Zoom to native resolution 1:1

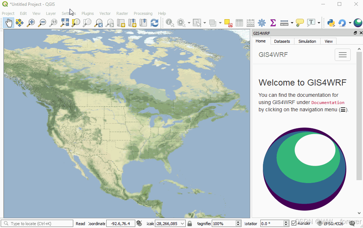point(53,23)
